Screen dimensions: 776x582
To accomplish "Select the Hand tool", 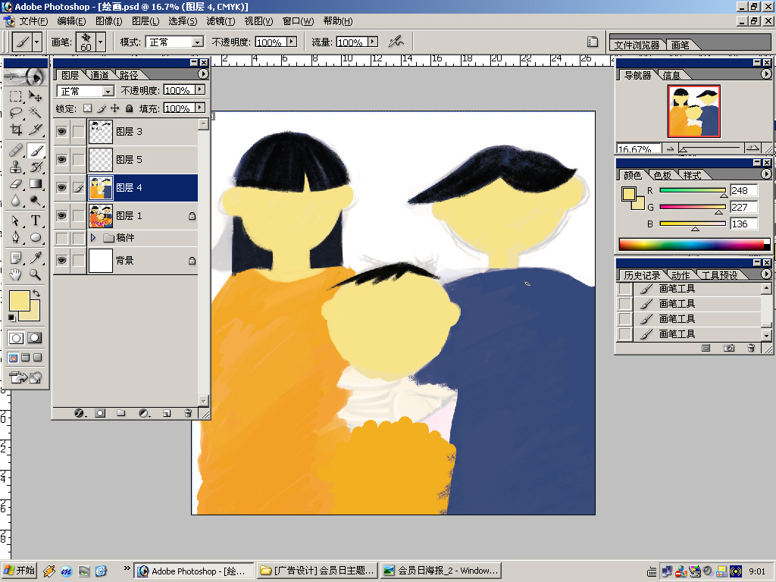I will 16,274.
